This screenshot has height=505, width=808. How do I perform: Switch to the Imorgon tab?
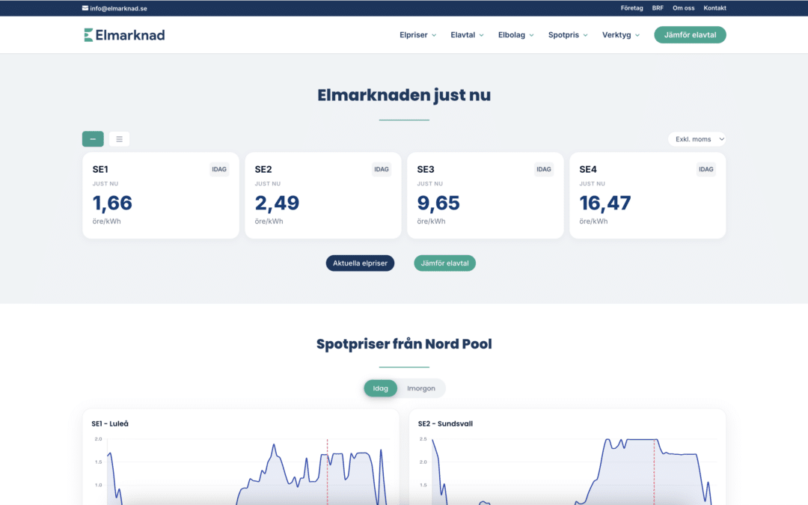[x=421, y=388]
